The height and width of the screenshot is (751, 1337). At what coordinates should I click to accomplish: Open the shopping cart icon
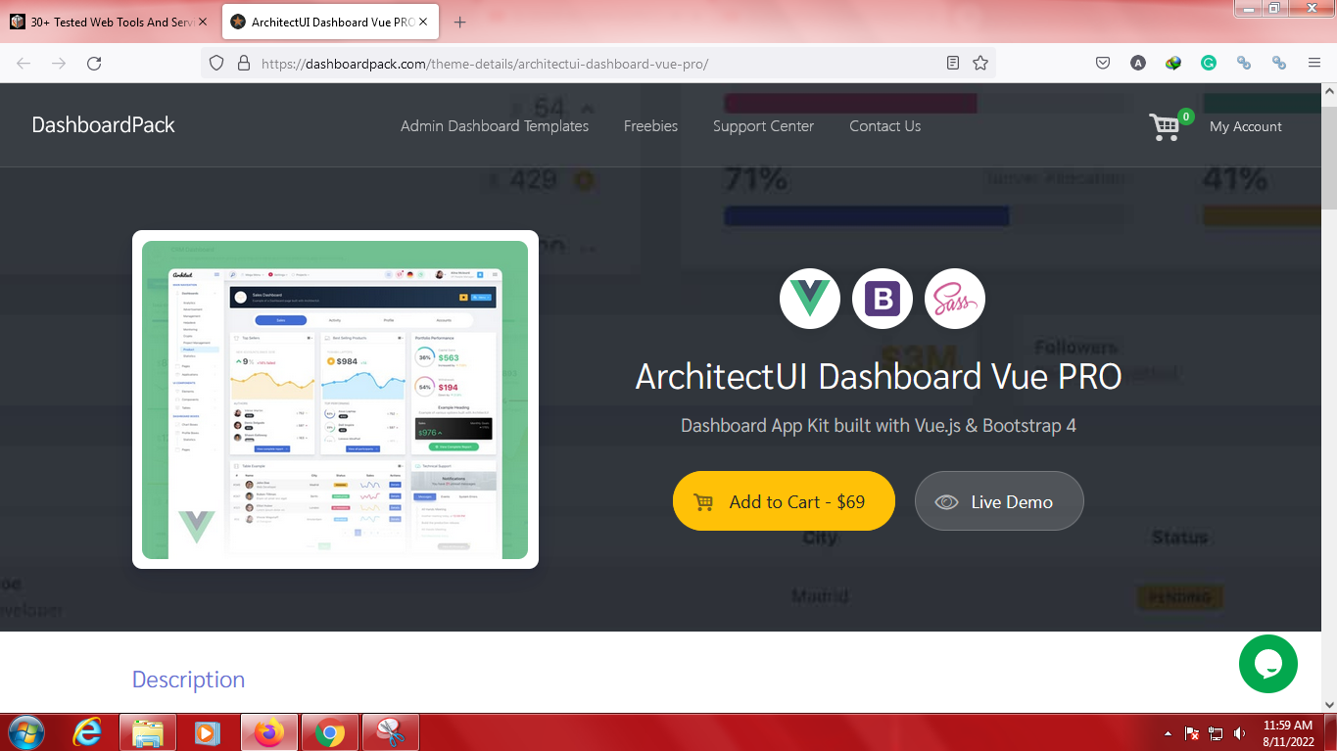(1165, 127)
